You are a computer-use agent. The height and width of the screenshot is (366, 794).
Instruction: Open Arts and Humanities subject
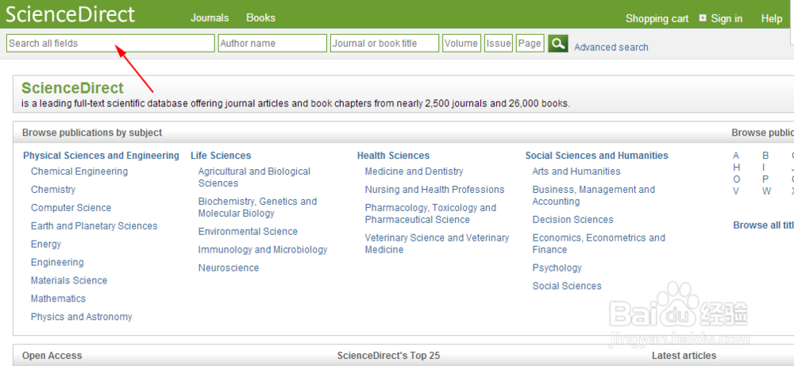[x=576, y=171]
